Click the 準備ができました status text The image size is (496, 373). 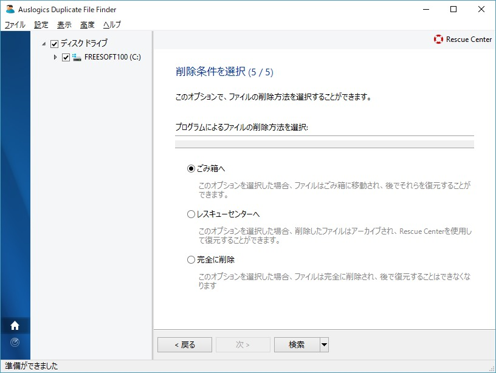[32, 366]
